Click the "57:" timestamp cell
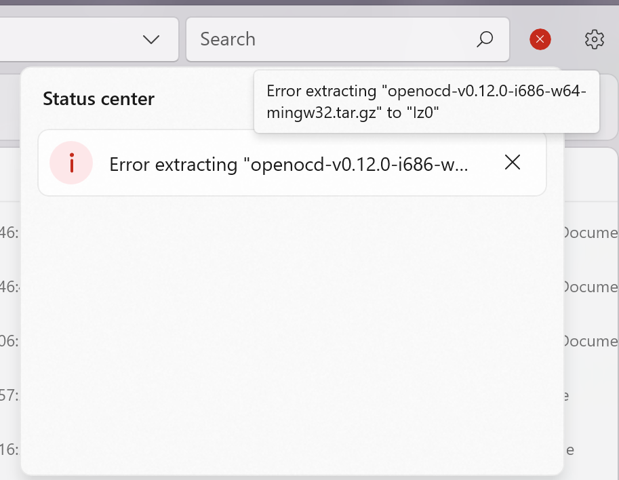Viewport: 619px width, 480px height. [9, 395]
